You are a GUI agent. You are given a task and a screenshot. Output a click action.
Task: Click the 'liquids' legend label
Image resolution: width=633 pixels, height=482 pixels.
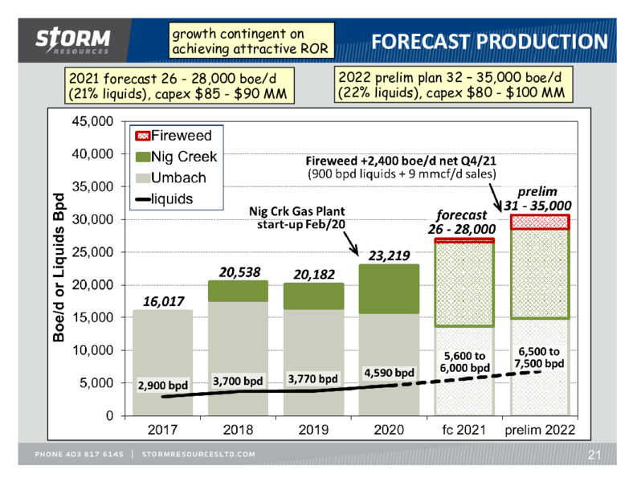[172, 199]
